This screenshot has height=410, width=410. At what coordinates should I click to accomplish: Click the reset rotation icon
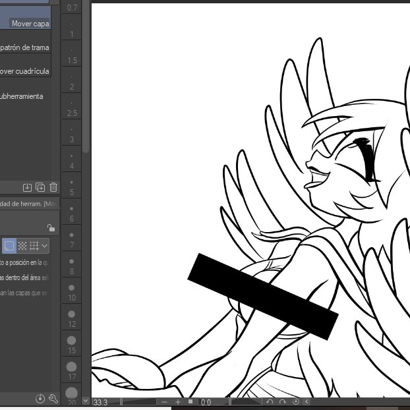point(296,401)
